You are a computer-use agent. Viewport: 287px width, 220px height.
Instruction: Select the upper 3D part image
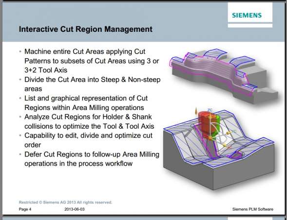[x=224, y=76]
